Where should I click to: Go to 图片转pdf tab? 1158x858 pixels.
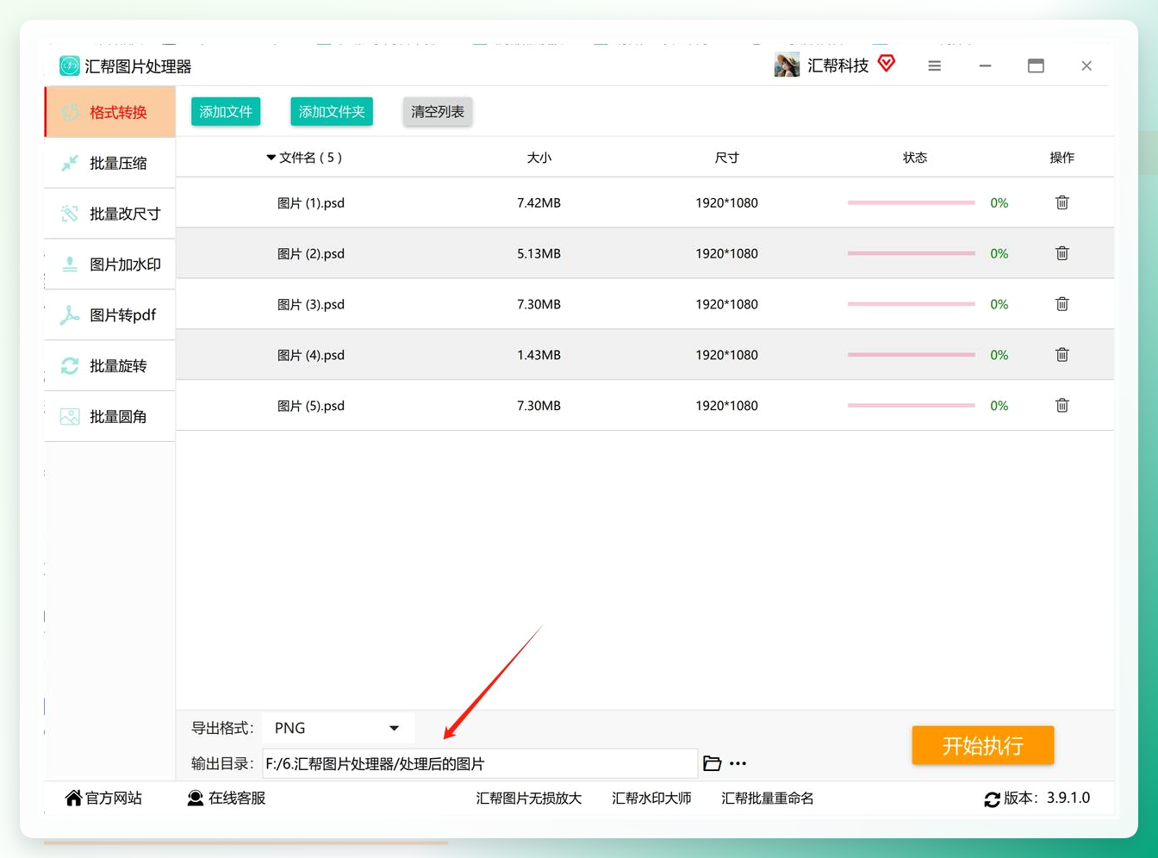[x=110, y=315]
